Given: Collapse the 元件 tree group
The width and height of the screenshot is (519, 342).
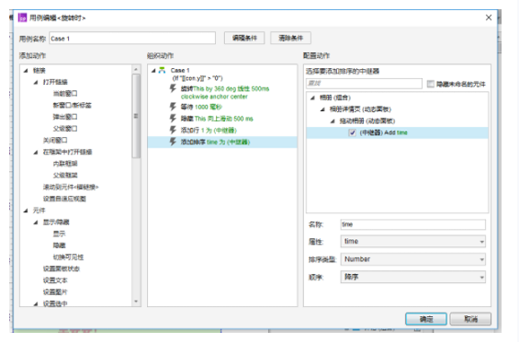Looking at the screenshot, I should coord(26,211).
